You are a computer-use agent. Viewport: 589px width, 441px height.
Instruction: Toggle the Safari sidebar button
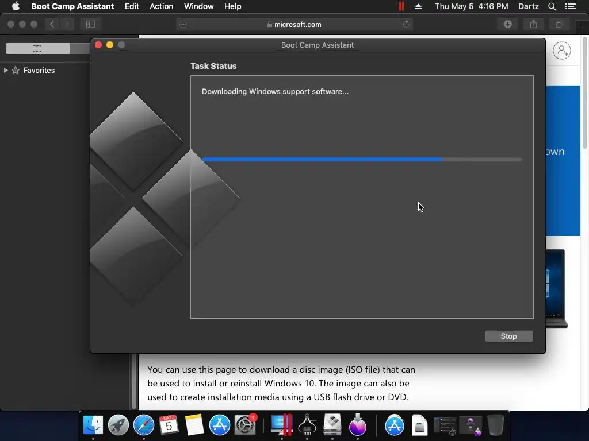[x=90, y=24]
